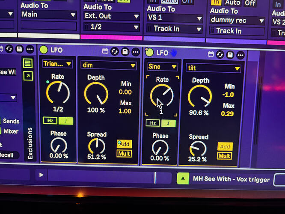Viewport: 285px width, 214px height.
Task: Click Spread knob showing 25.2 %
Action: [x=198, y=149]
